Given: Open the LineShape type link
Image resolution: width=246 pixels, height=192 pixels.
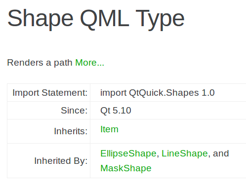Looking at the screenshot, I should [185, 154].
